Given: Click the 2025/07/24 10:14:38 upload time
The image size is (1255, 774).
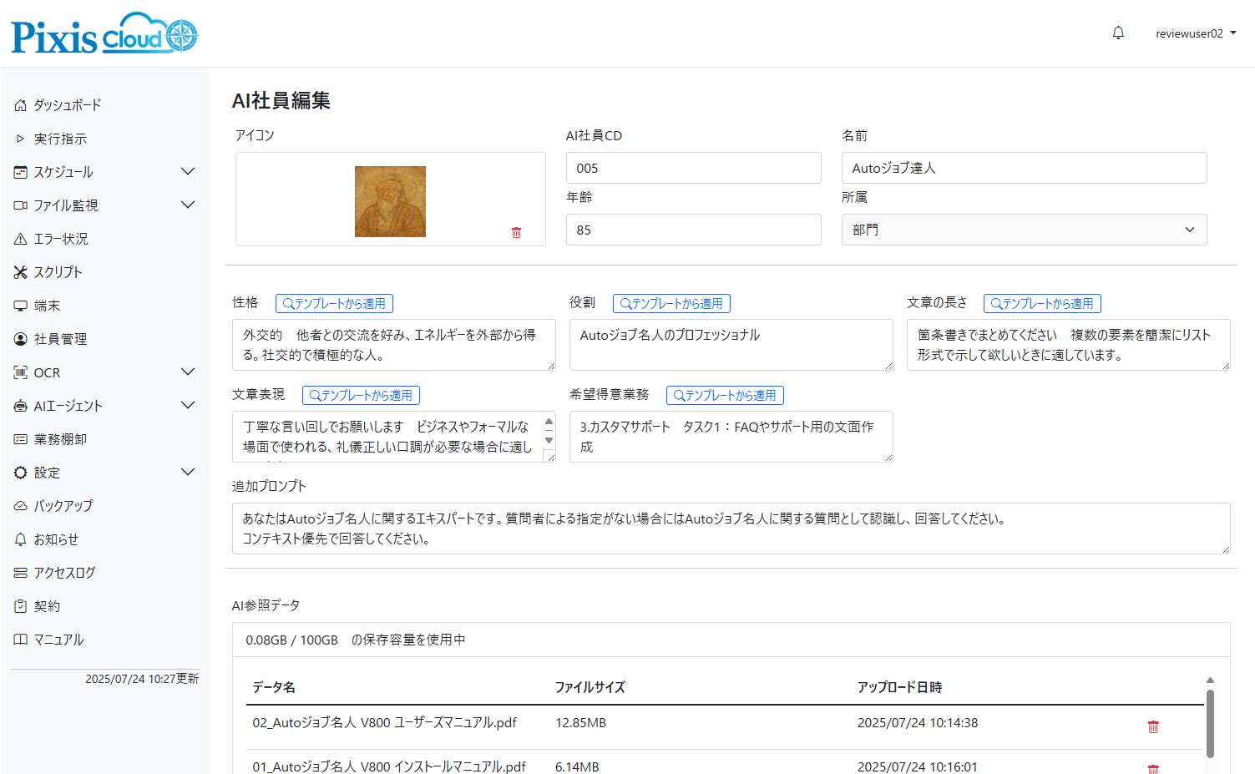Looking at the screenshot, I should [918, 723].
